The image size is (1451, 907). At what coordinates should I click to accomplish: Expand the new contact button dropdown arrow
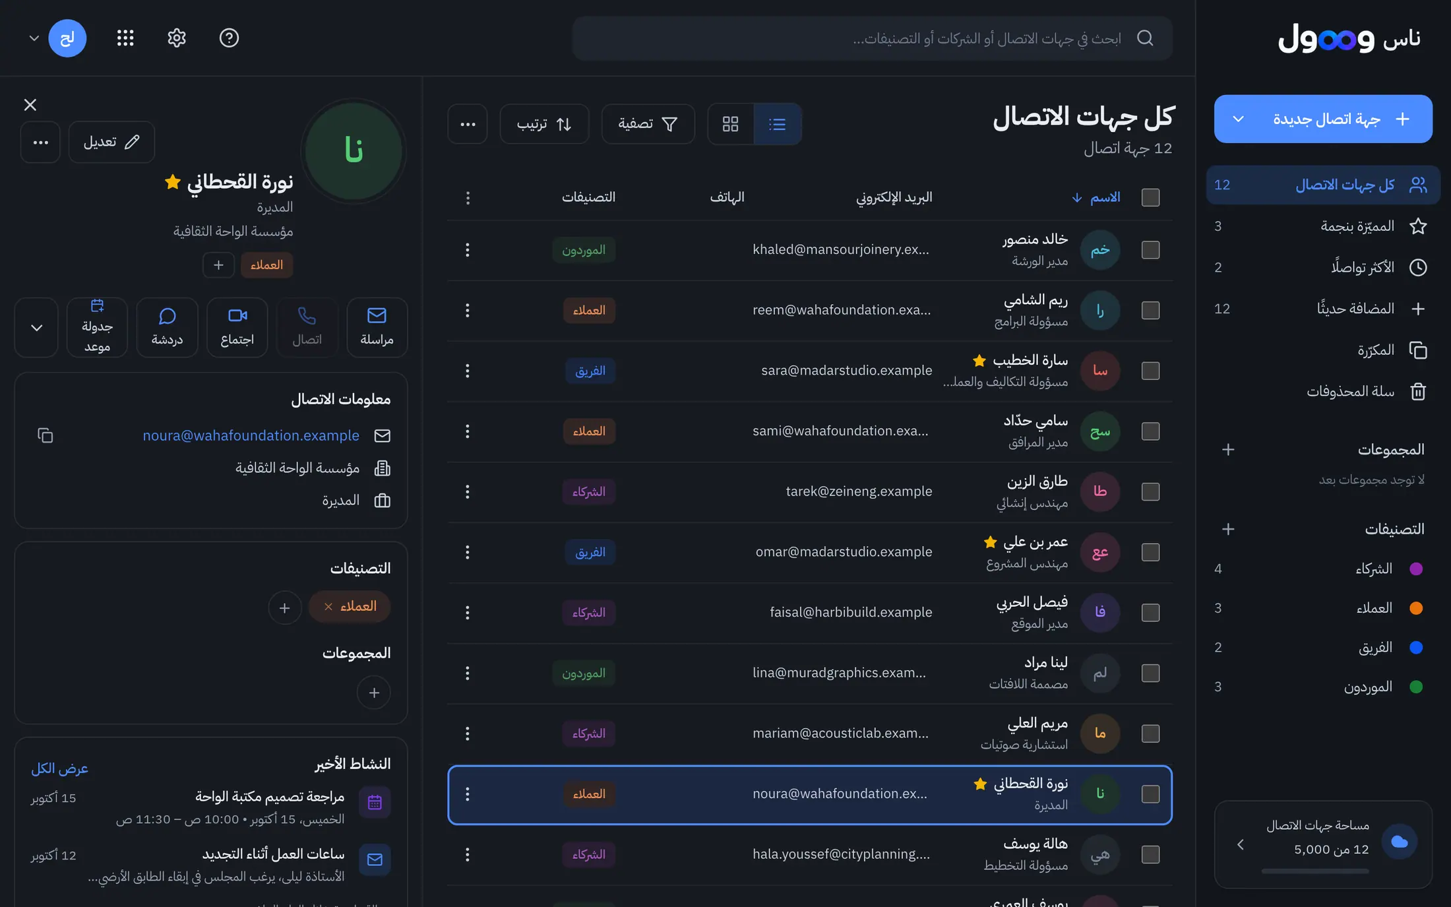click(1238, 119)
